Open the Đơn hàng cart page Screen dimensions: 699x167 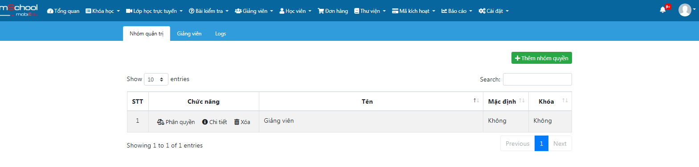pyautogui.click(x=333, y=11)
